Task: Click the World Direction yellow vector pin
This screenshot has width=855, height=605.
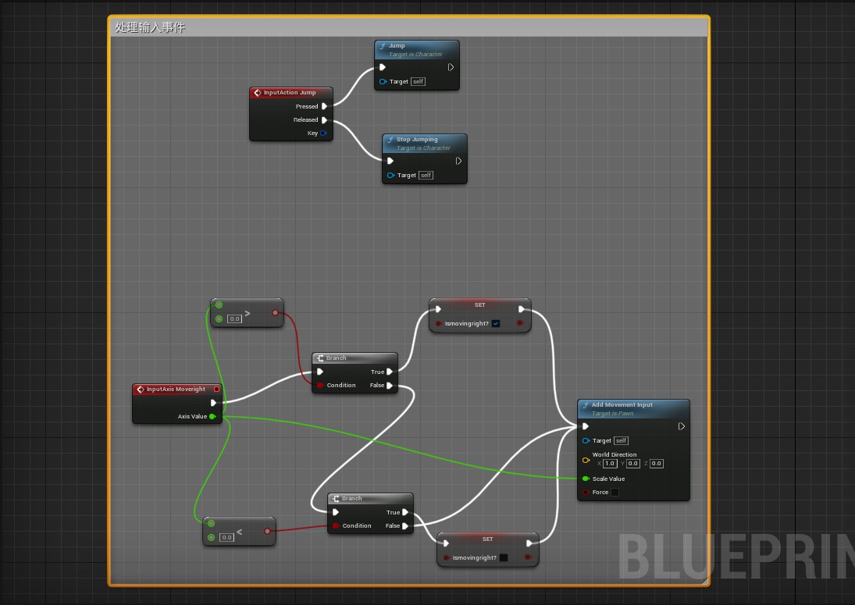Action: [x=586, y=460]
